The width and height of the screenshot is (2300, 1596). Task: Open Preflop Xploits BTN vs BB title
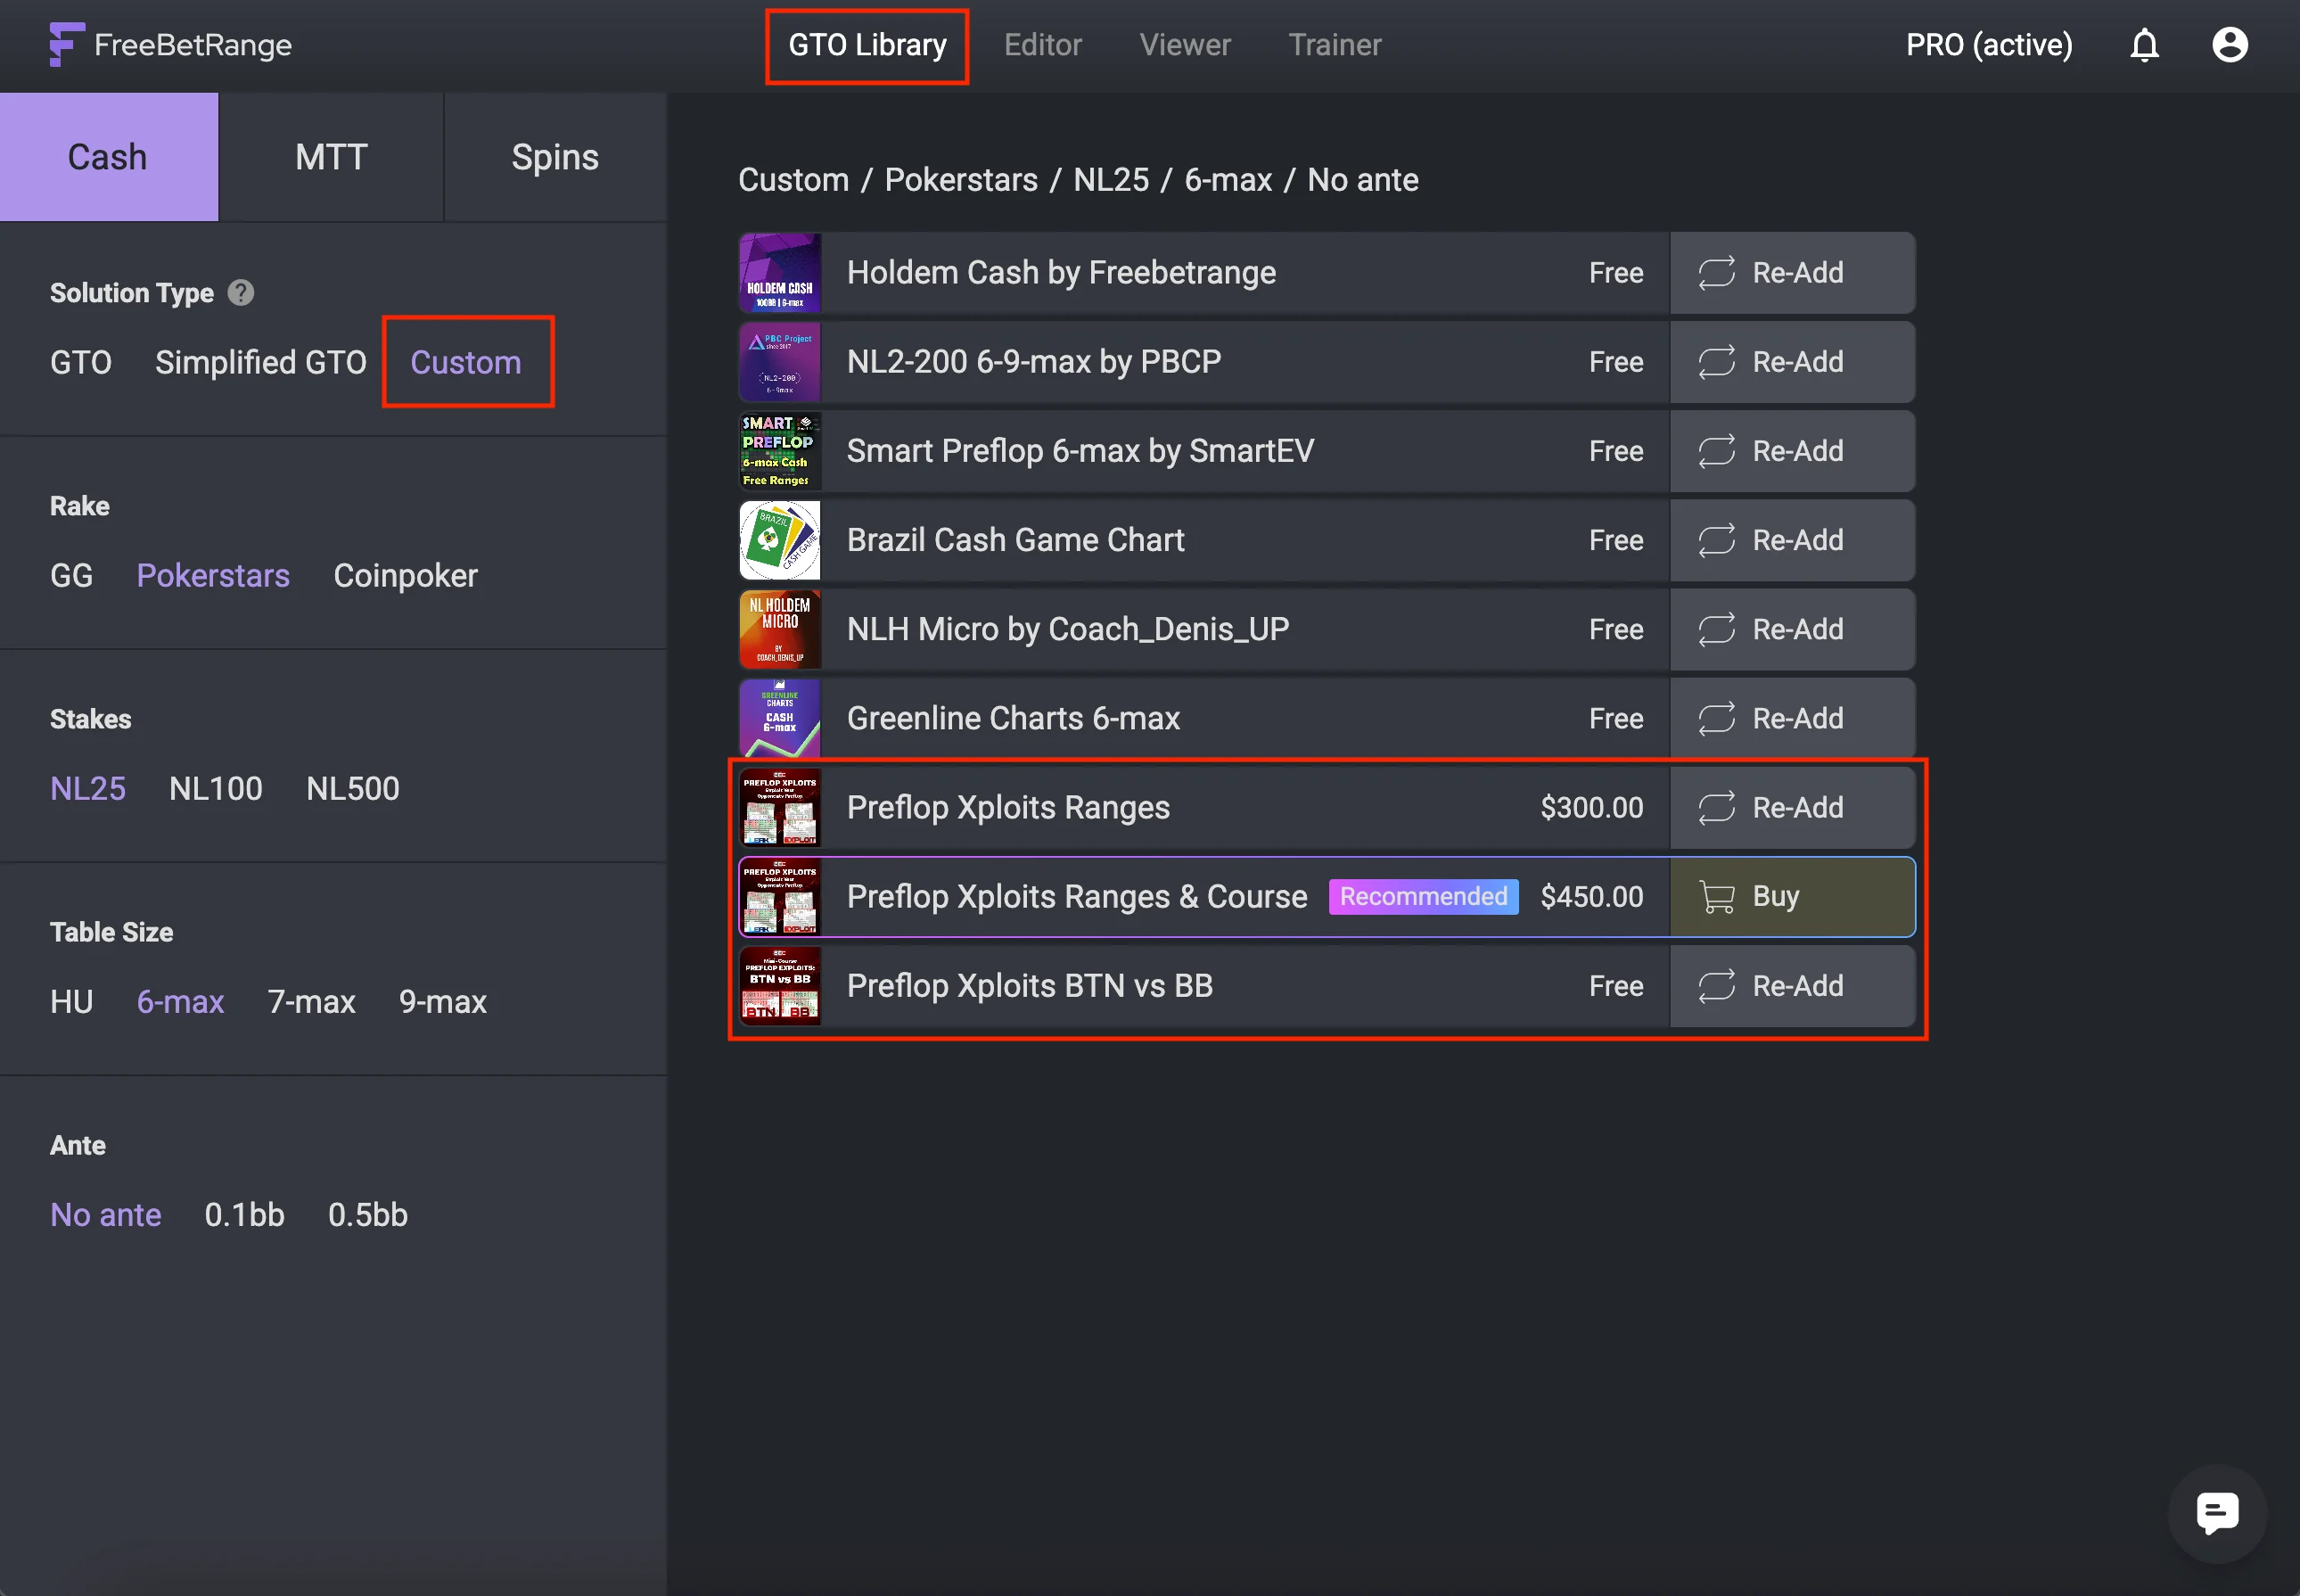coord(1030,985)
